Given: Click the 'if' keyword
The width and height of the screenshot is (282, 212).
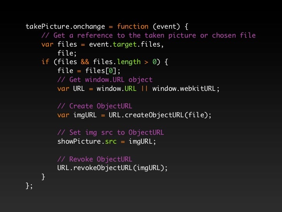Looking at the screenshot, I should coord(45,62).
